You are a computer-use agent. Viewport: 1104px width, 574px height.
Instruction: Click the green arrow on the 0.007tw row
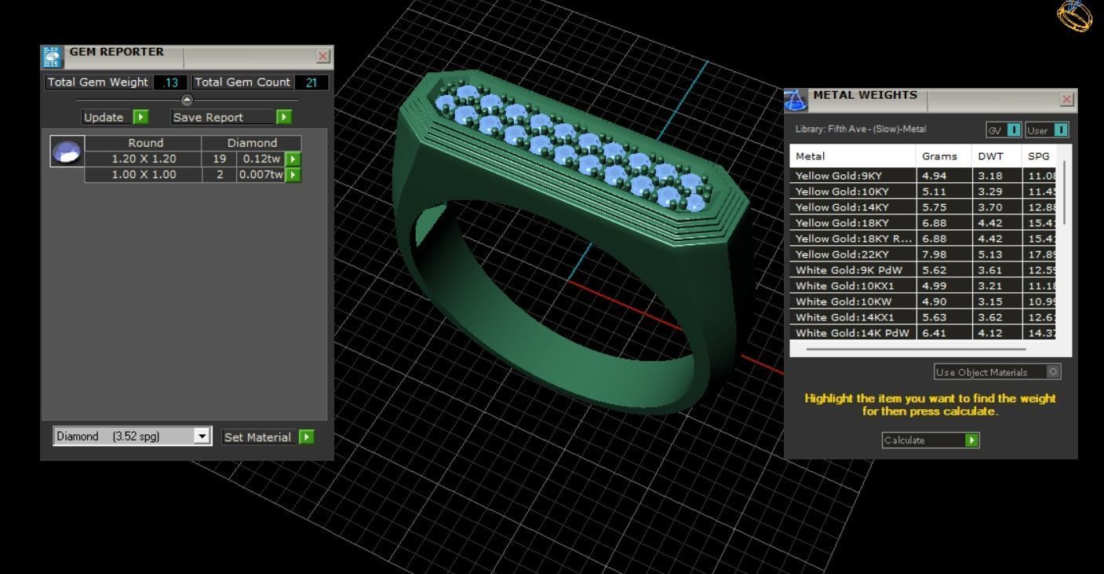point(293,174)
